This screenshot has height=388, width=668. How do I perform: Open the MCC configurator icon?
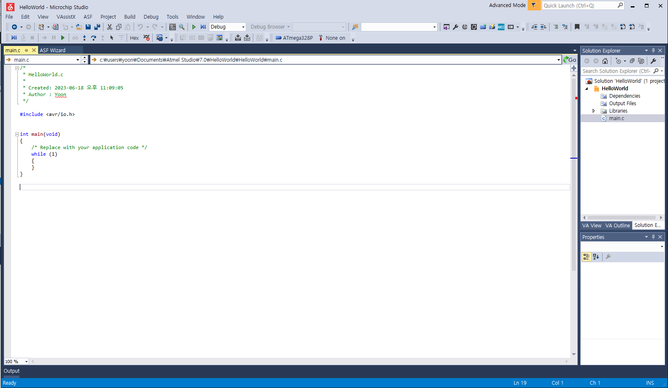pos(501,27)
